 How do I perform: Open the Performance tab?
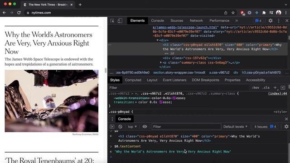coord(219,20)
